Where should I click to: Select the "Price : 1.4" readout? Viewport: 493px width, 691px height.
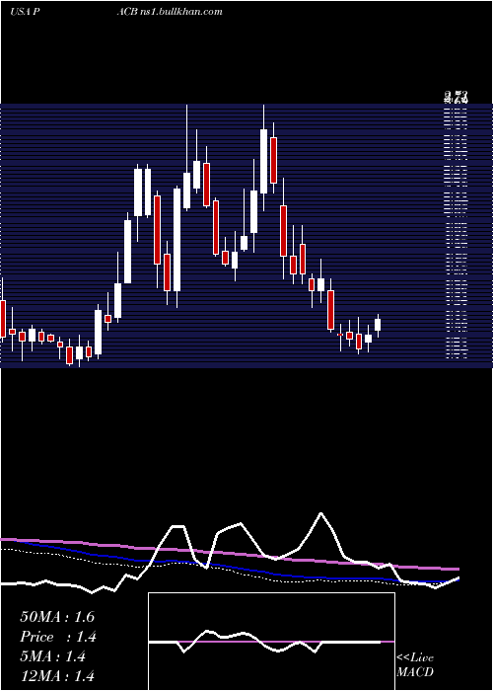pyautogui.click(x=58, y=637)
